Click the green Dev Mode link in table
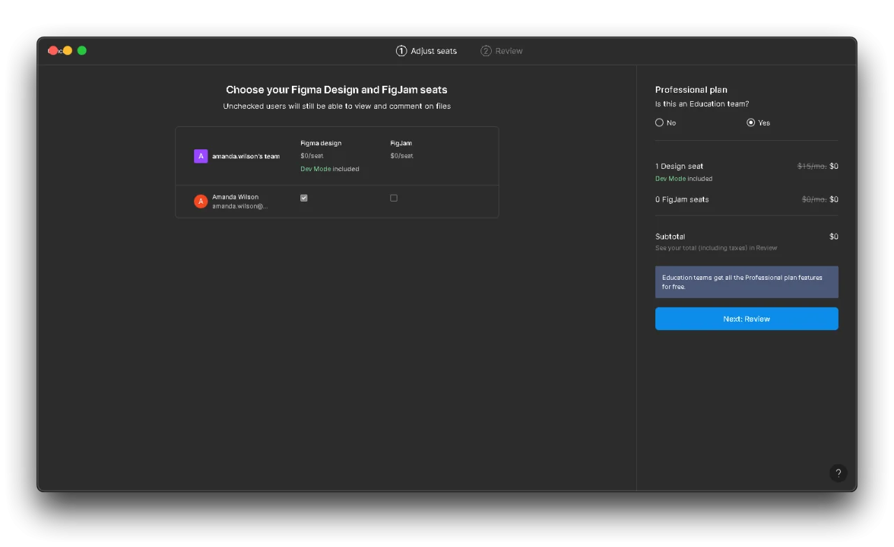This screenshot has width=894, height=547. (x=316, y=169)
